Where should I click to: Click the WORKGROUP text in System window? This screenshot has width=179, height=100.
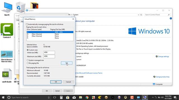(81, 66)
